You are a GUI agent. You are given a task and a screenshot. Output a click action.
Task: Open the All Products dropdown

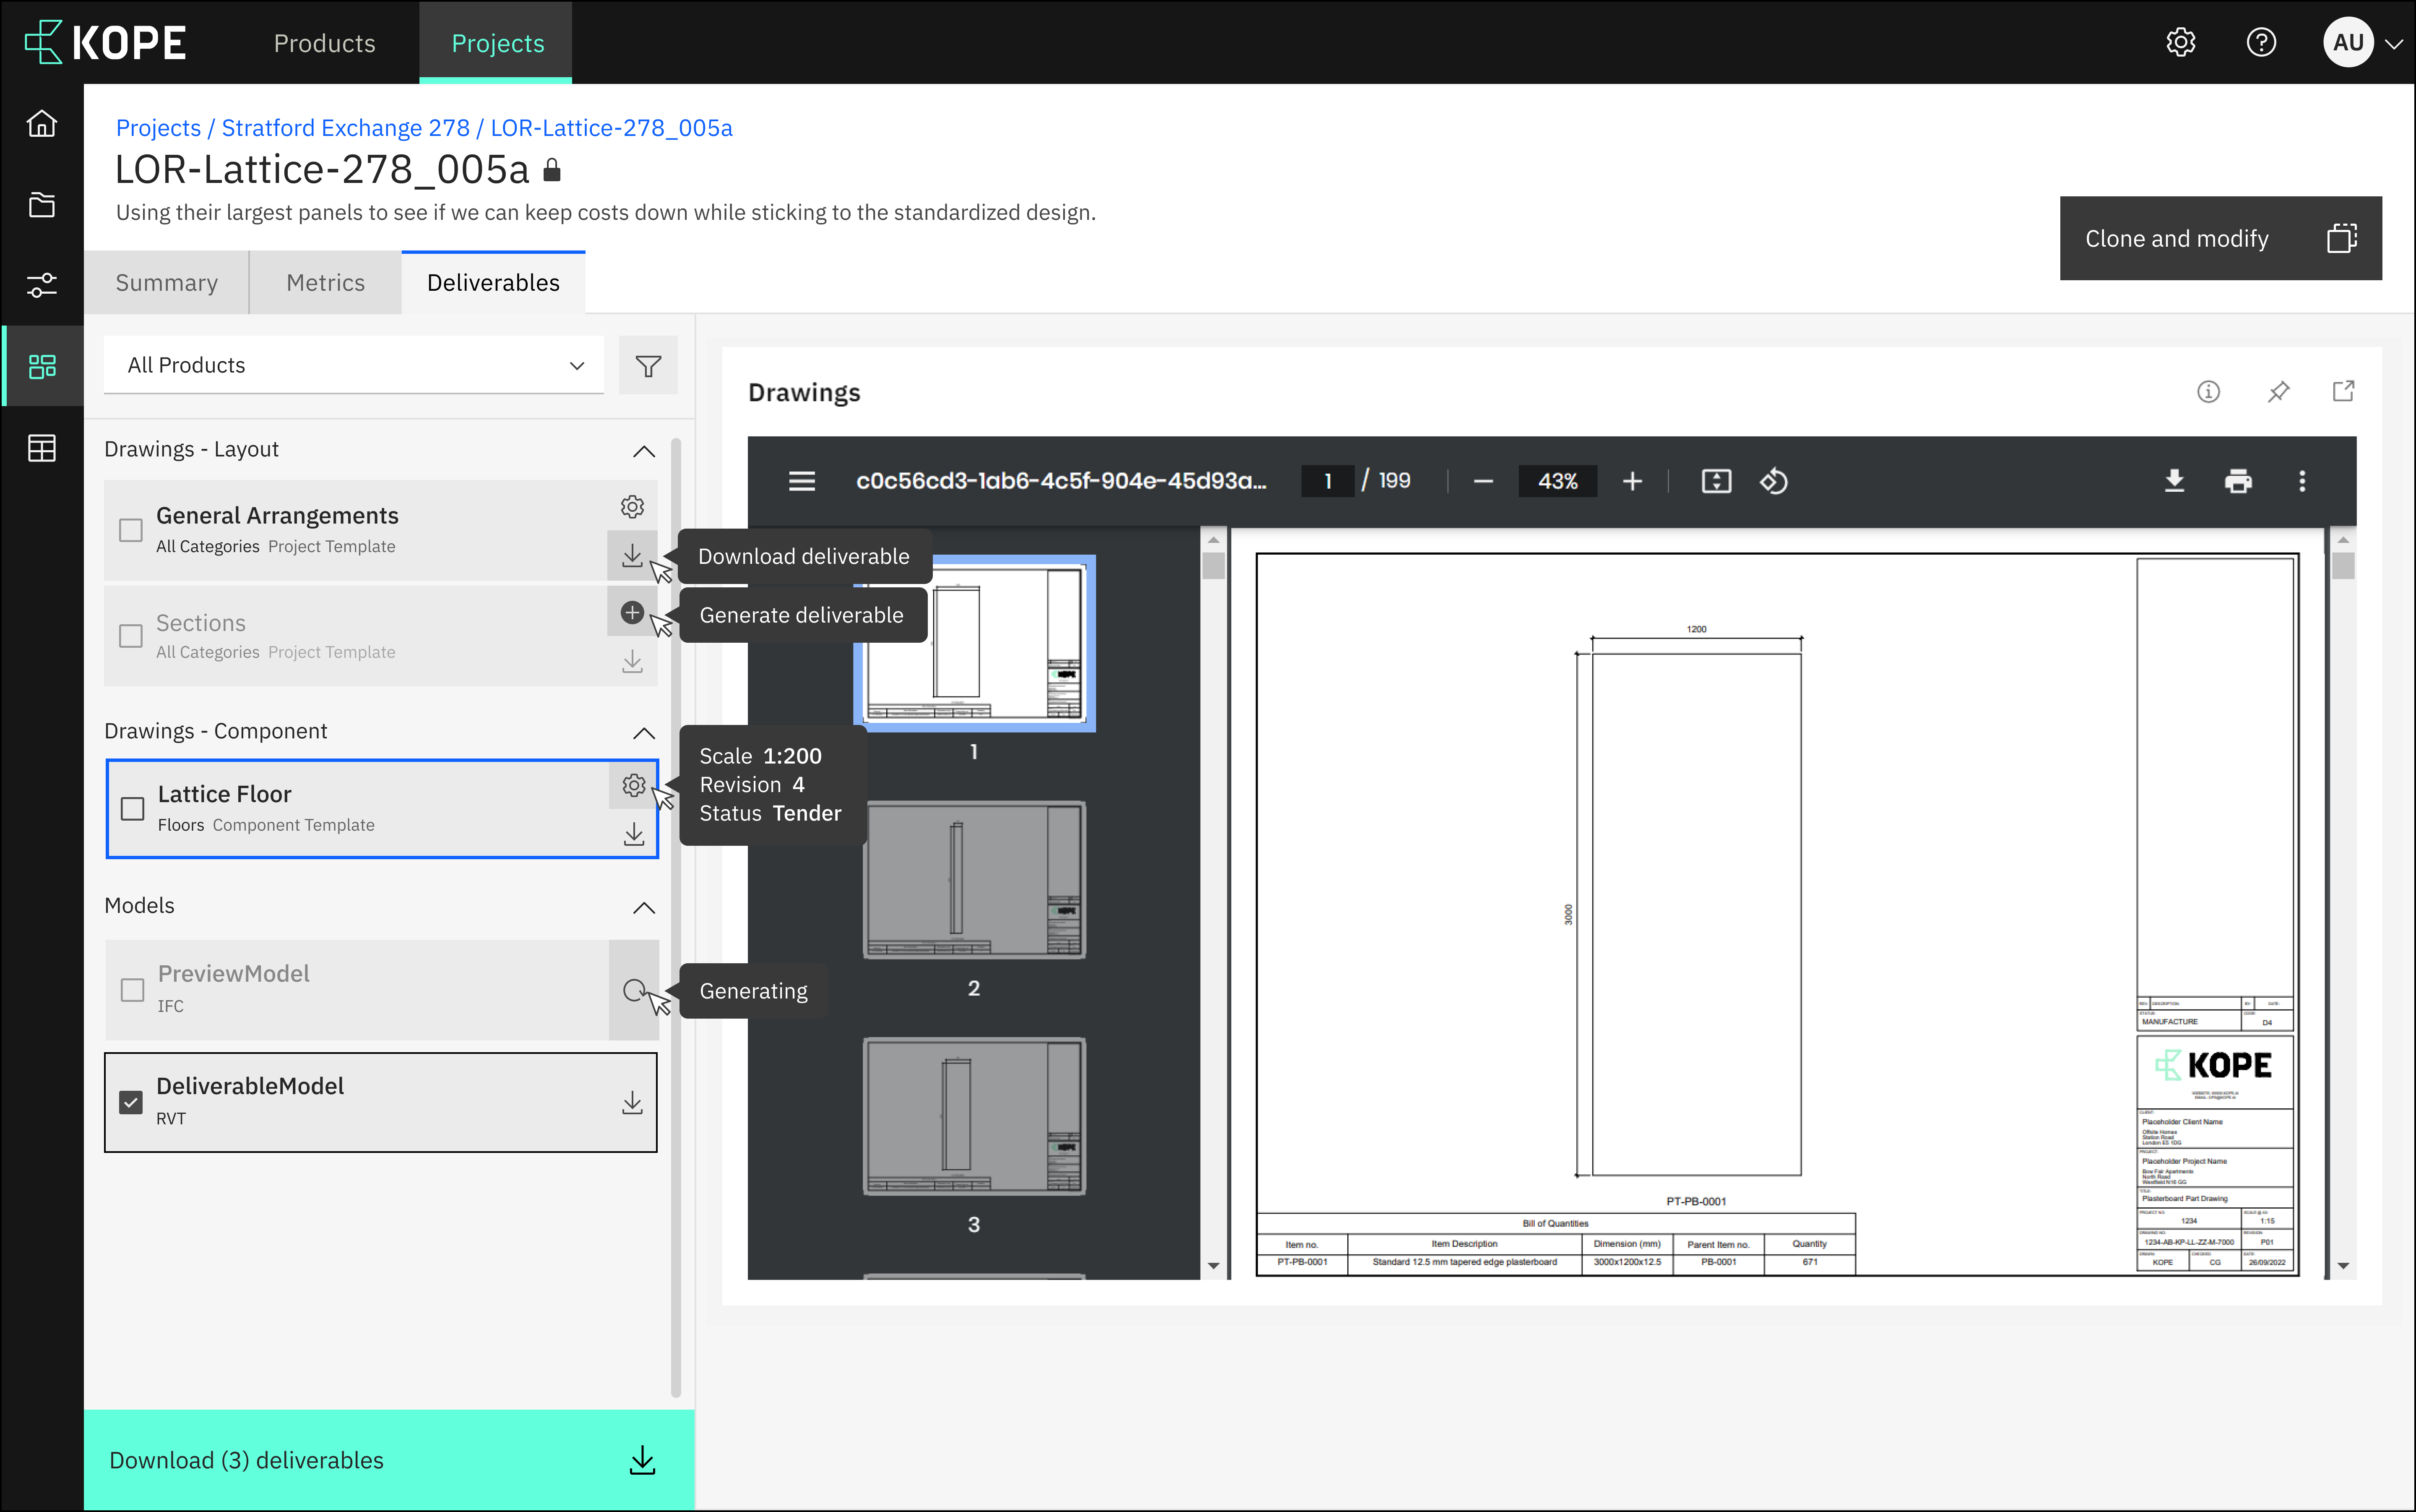coord(354,366)
